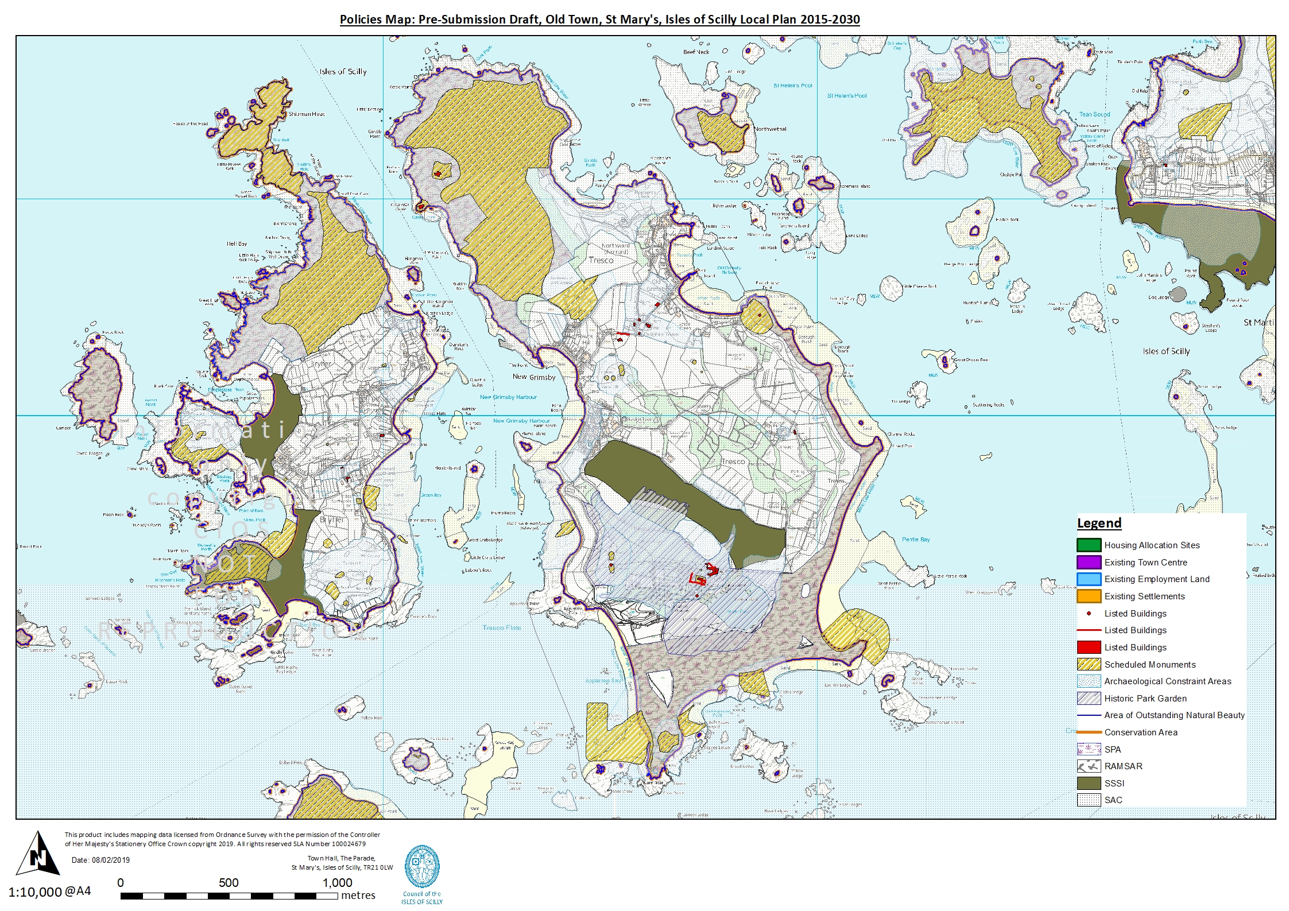The height and width of the screenshot is (911, 1289).
Task: Click the Legend heading
Action: pos(1099,523)
